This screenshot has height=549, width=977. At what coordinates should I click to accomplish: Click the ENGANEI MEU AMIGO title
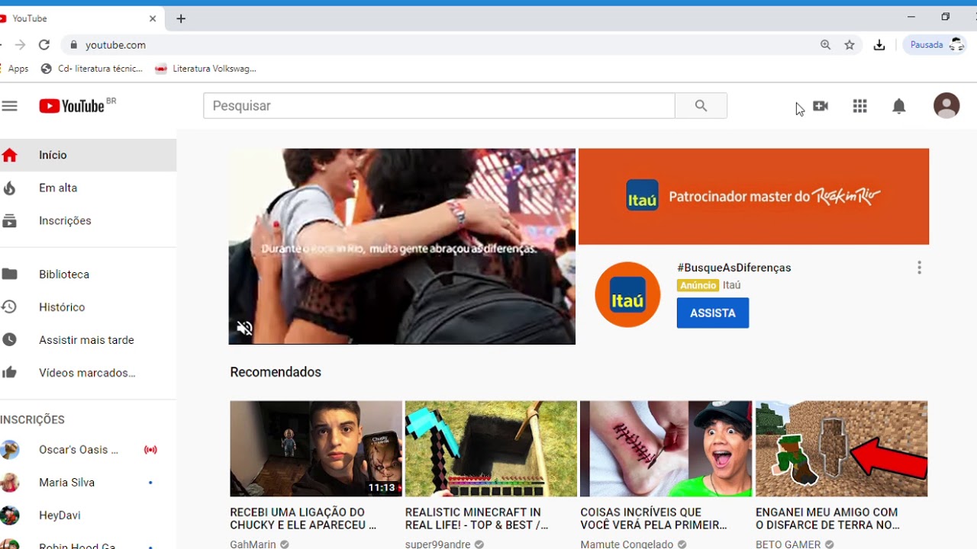pyautogui.click(x=827, y=518)
